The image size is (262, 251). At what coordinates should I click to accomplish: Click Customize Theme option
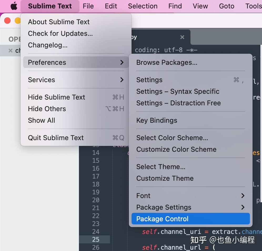pyautogui.click(x=165, y=178)
